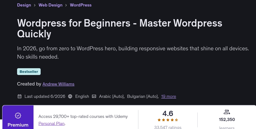Click the Last updated 6/2026 text
Viewport: 256px width, 129px height.
click(45, 96)
